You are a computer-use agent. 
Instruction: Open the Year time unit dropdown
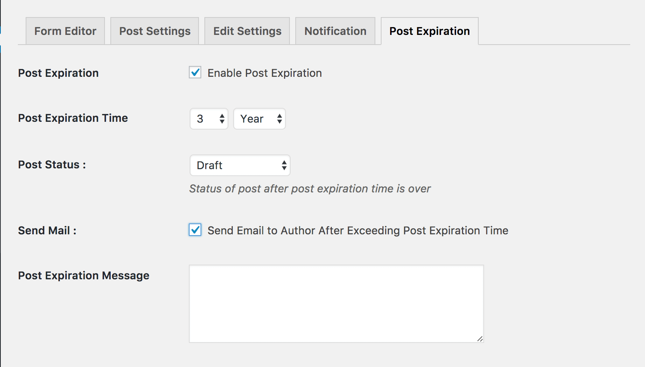coord(260,119)
